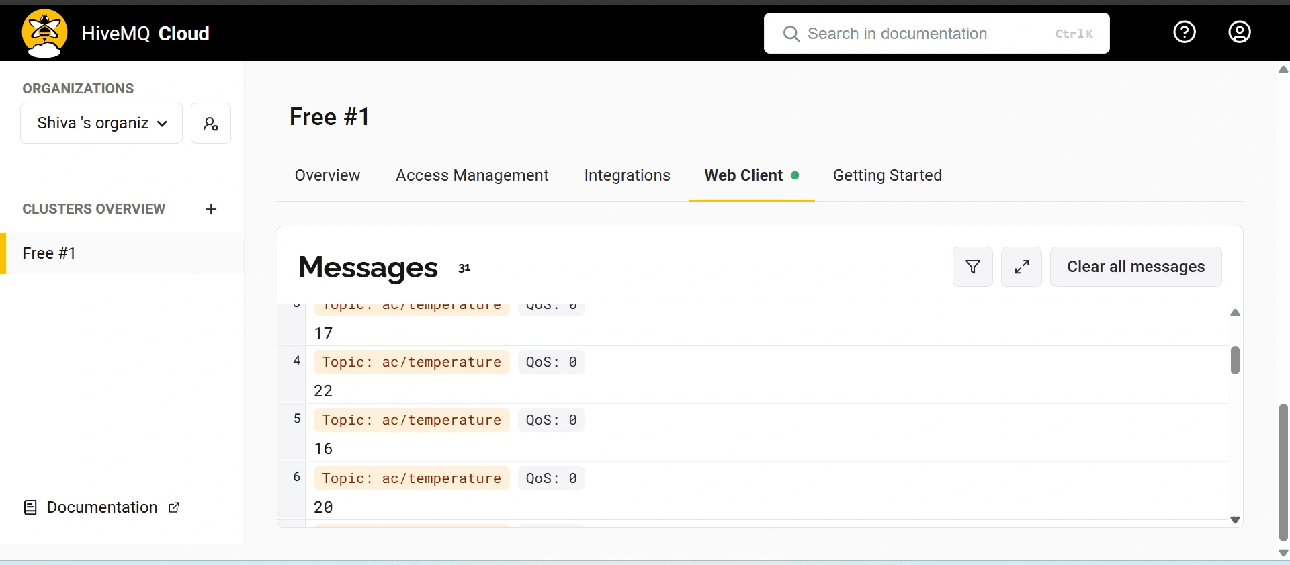Image resolution: width=1290 pixels, height=565 pixels.
Task: Click QoS: 0 tag of message 5
Action: click(551, 420)
